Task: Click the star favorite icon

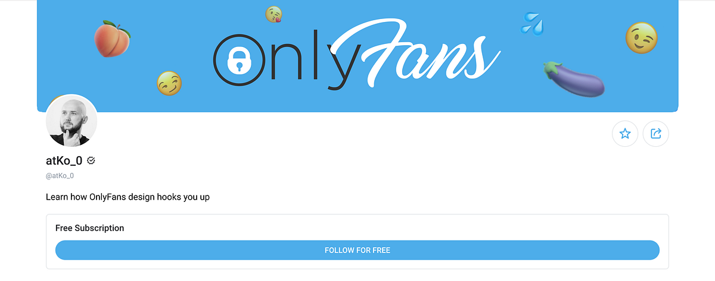Action: [625, 134]
